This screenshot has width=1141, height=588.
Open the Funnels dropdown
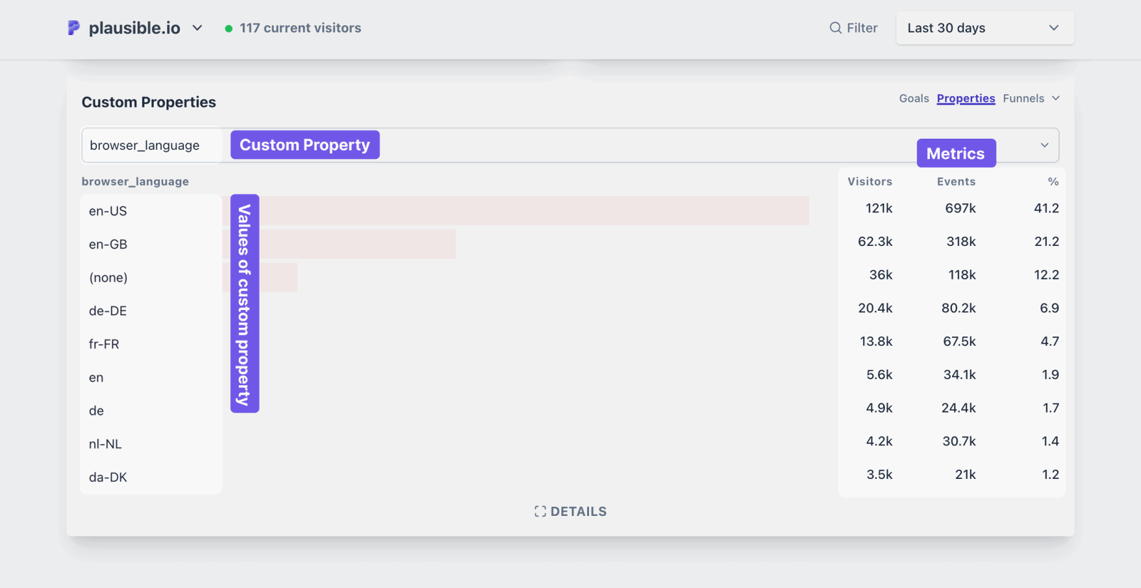coord(1031,98)
